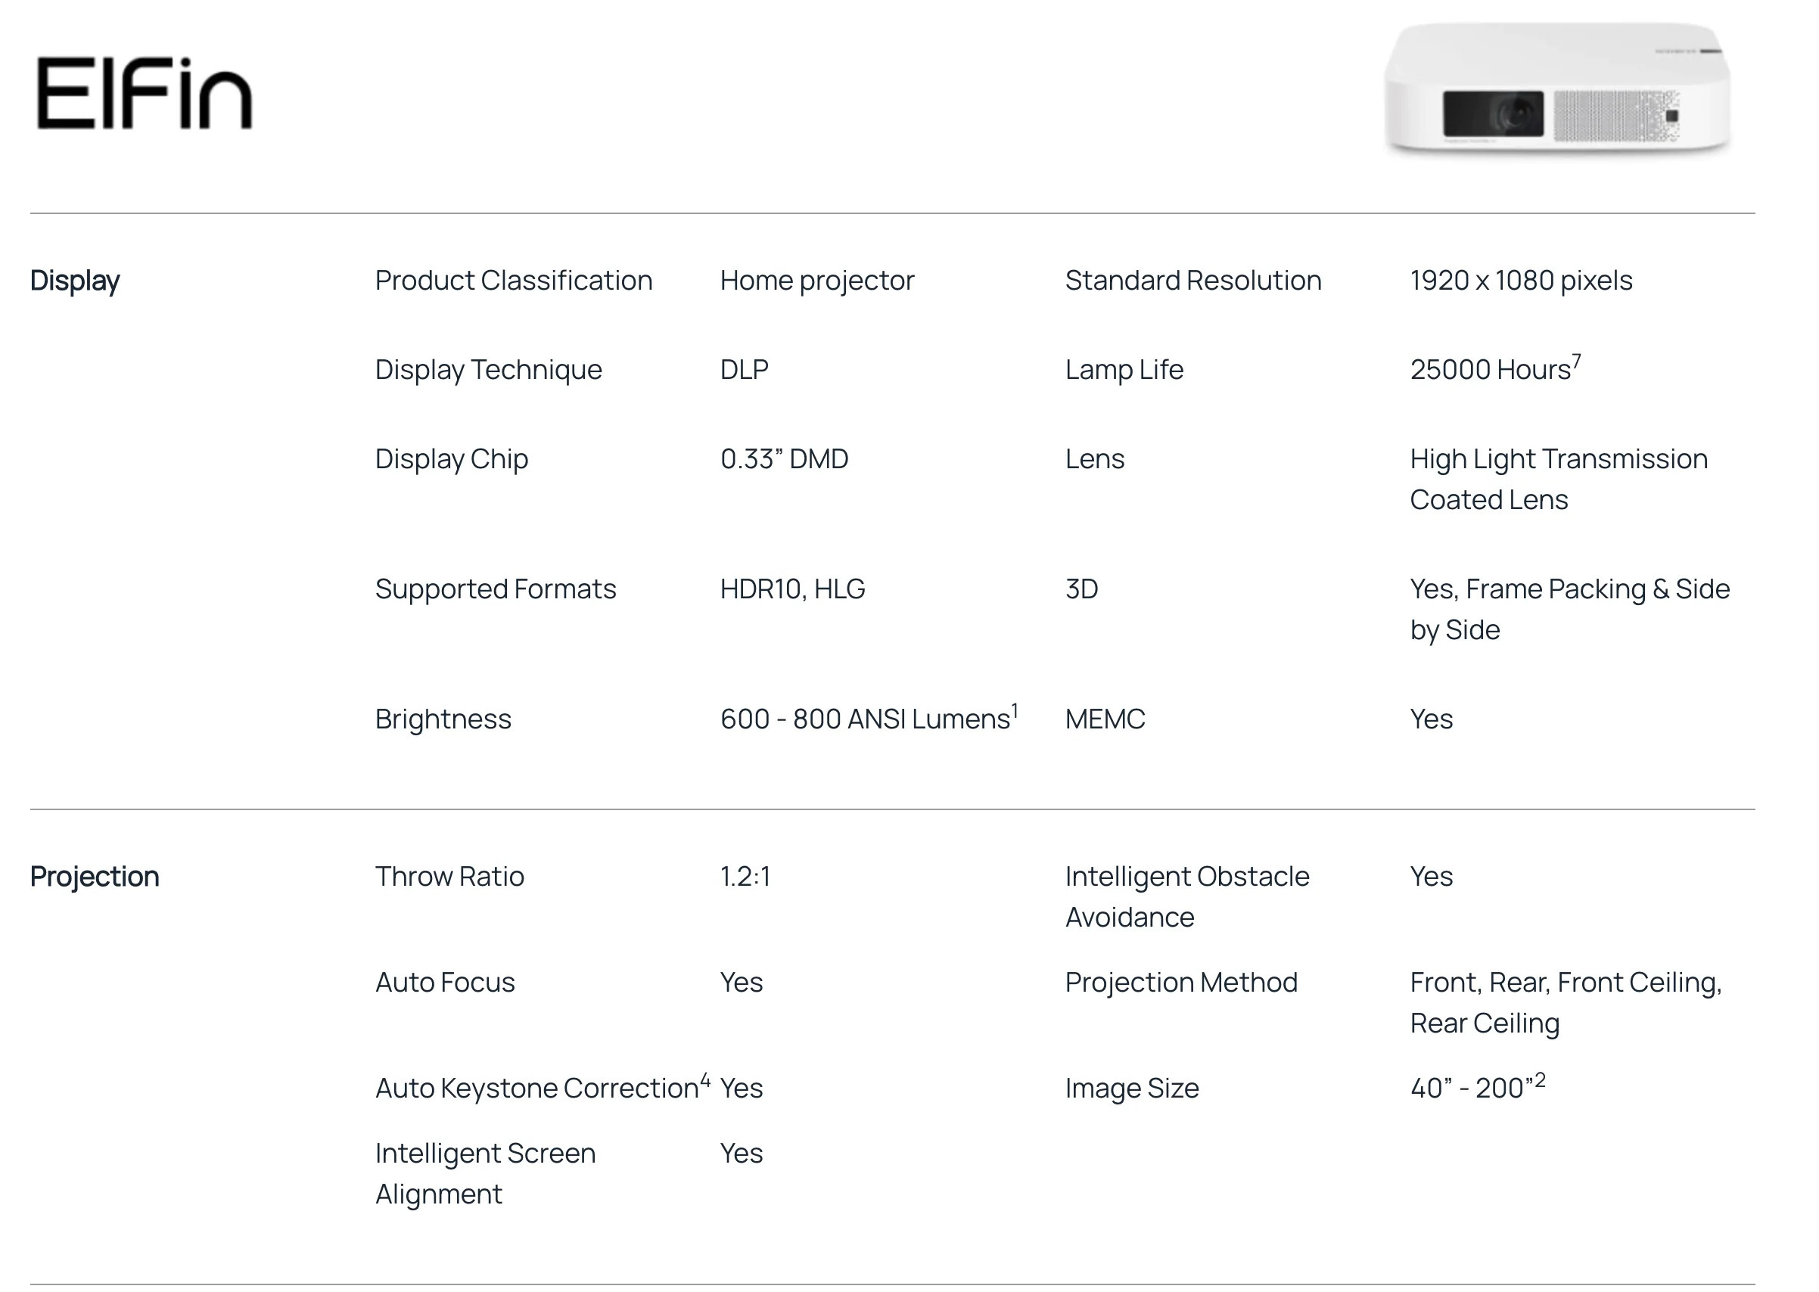1819x1292 pixels.
Task: Select the Product Classification label
Action: pyautogui.click(x=513, y=281)
